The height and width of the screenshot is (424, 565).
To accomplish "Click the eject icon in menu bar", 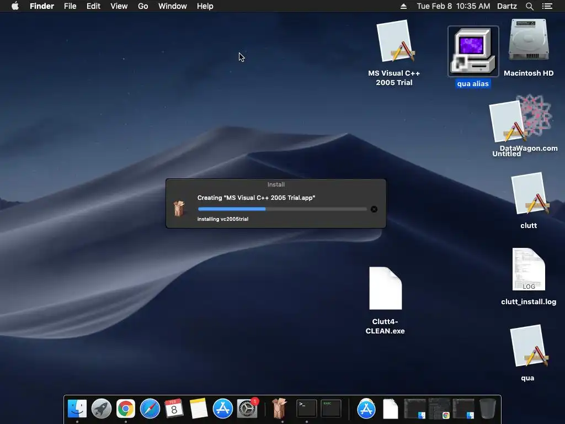I will (403, 6).
